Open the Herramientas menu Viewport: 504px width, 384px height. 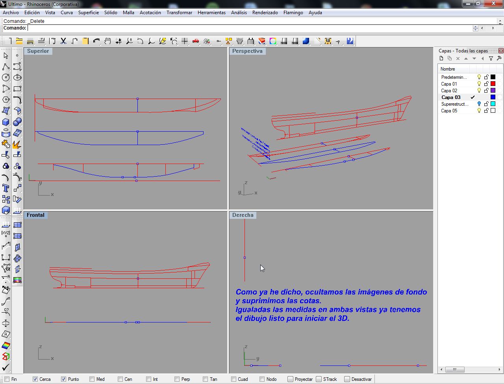tap(211, 13)
